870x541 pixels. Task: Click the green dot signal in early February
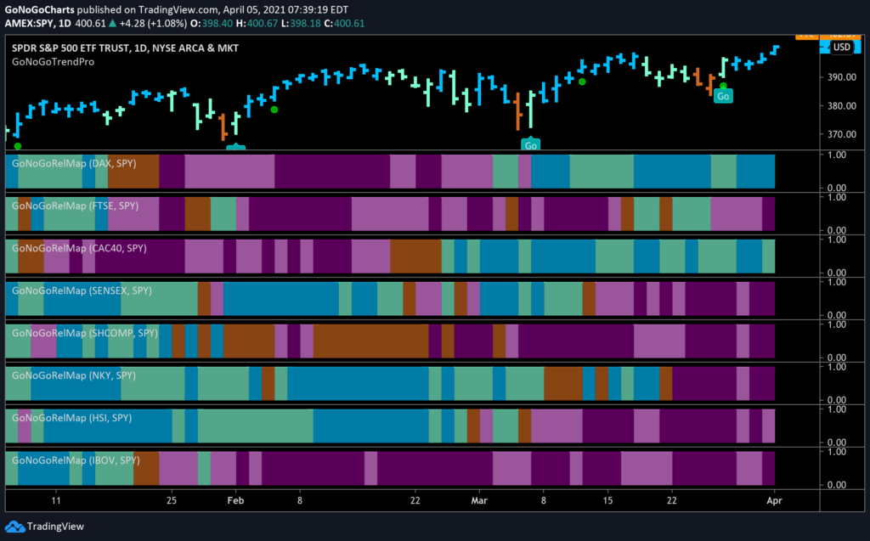coord(274,110)
